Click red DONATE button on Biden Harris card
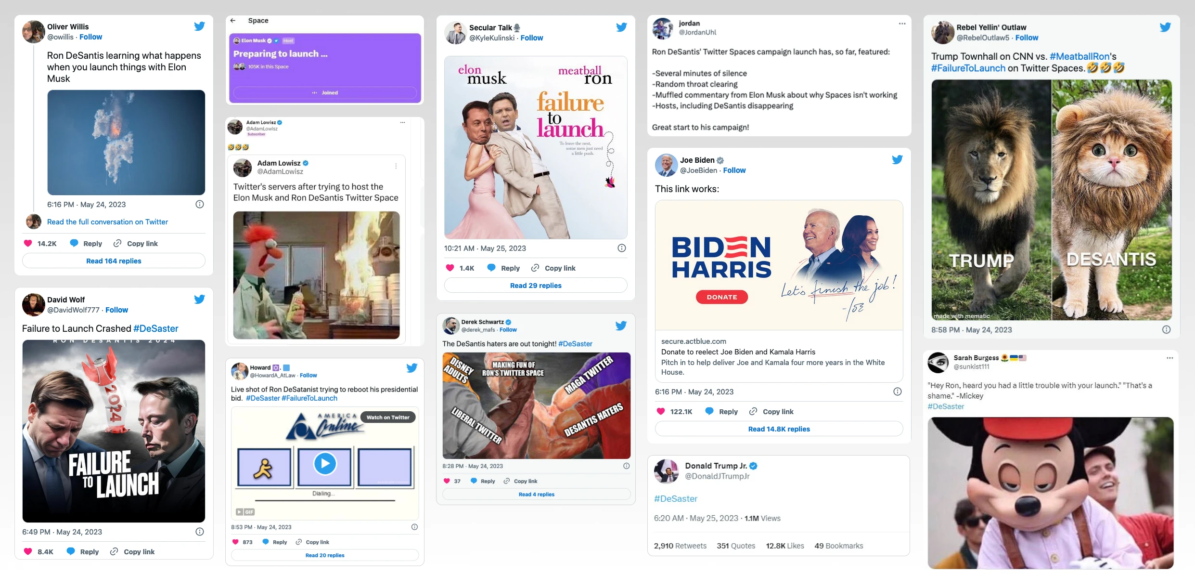 pos(722,297)
